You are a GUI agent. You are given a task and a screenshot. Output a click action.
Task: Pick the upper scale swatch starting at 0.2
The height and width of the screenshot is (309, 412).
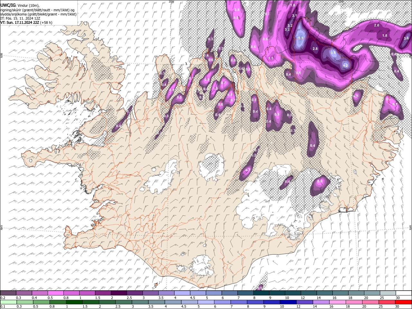tap(8, 293)
